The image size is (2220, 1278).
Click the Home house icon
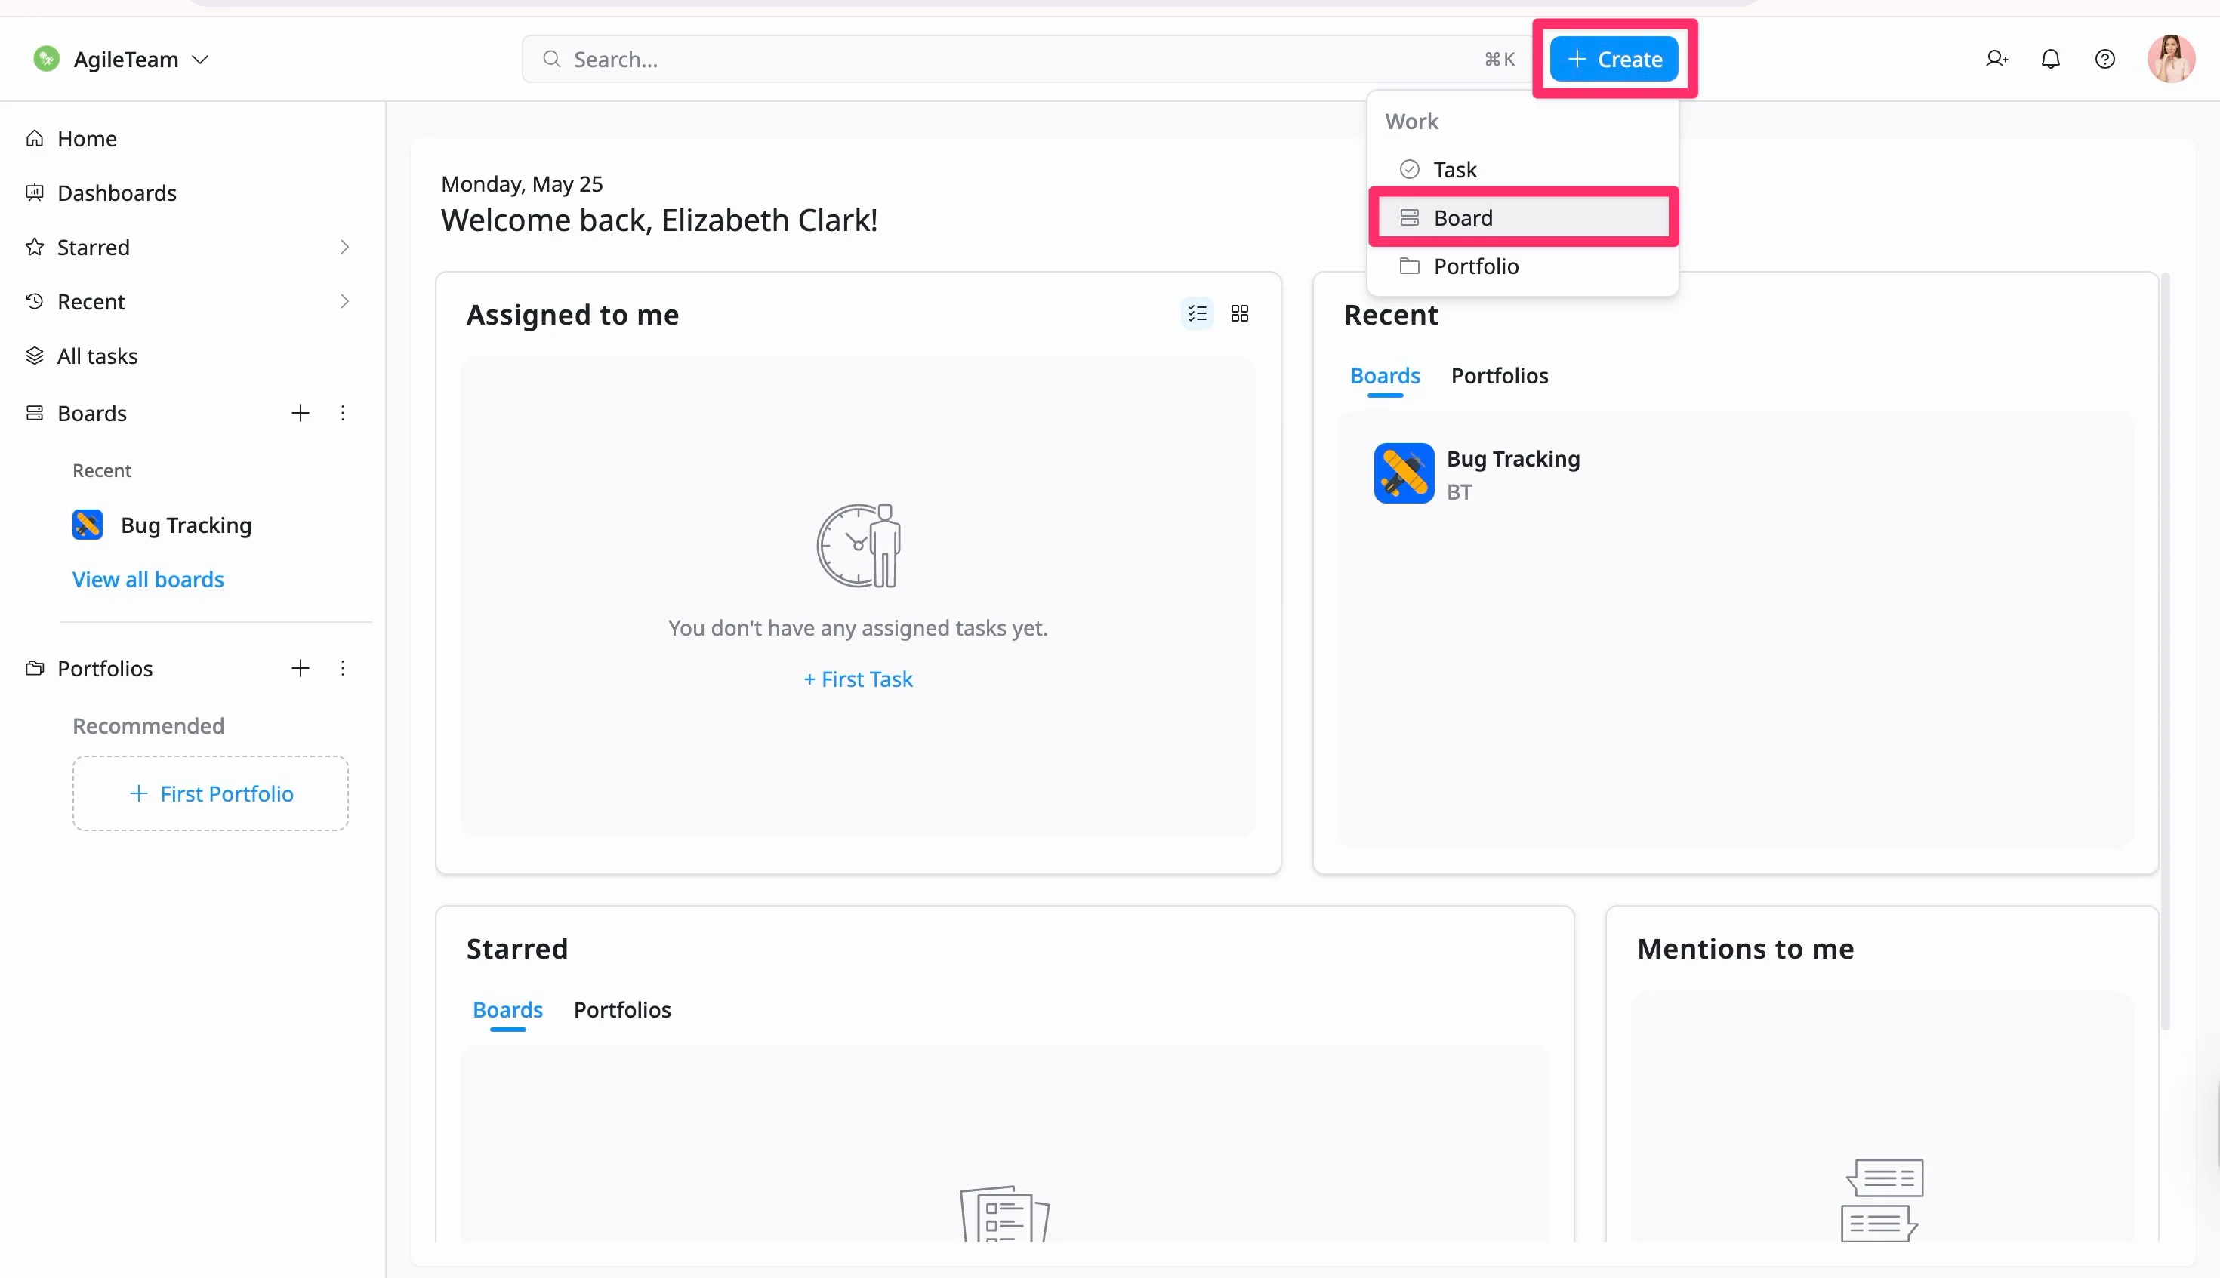tap(34, 139)
